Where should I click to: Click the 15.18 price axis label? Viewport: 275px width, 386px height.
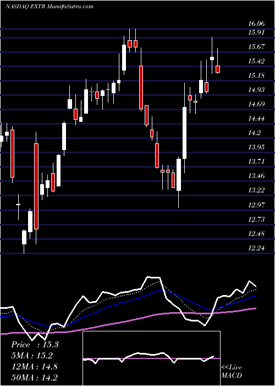click(256, 76)
